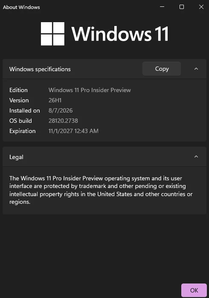Click the Expiration date value

tap(73, 131)
